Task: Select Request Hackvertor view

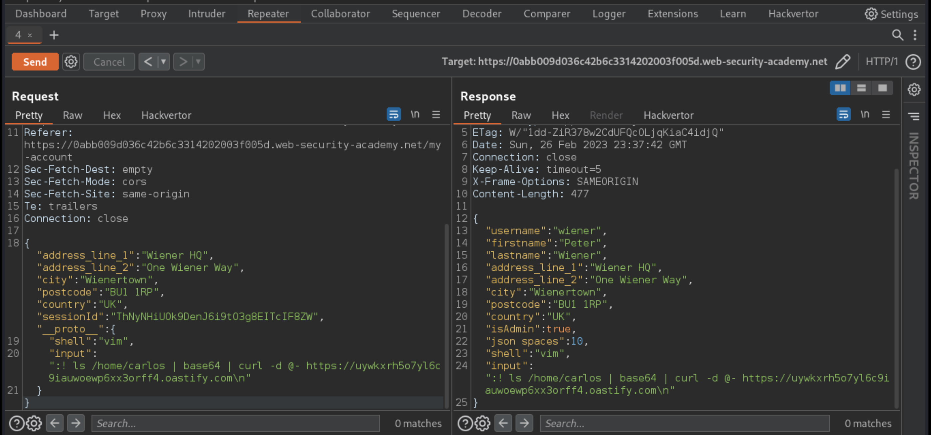Action: pos(166,115)
